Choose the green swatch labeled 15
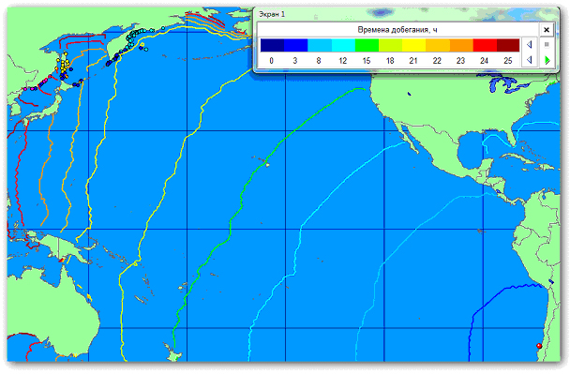This screenshot has height=374, width=570. 367,45
